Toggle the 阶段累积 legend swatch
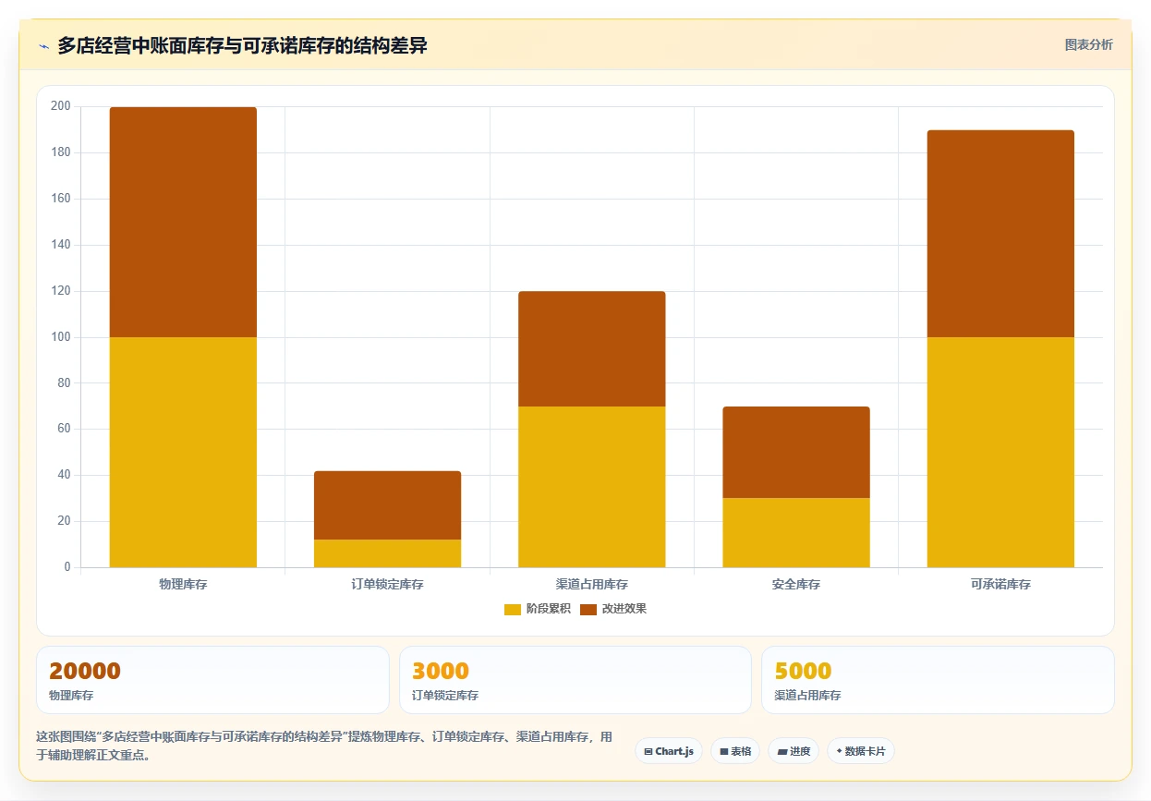Viewport: 1151px width, 801px height. coord(513,609)
